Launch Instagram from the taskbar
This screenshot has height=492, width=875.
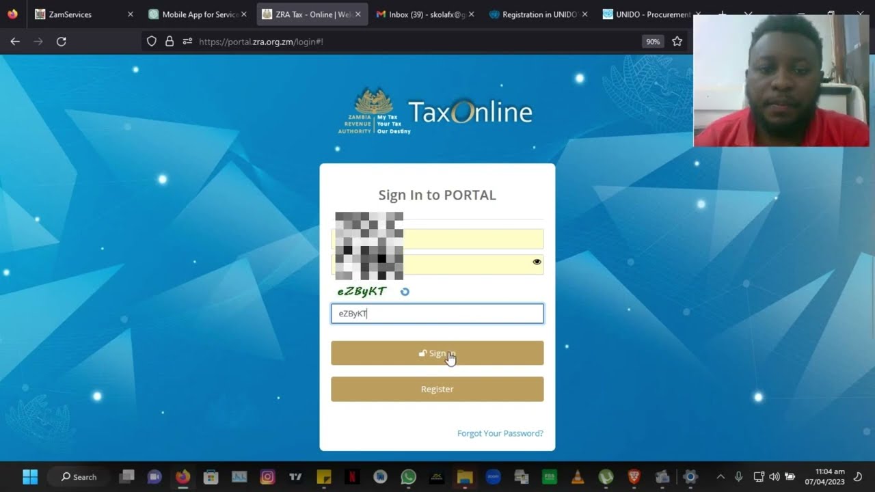(x=267, y=476)
